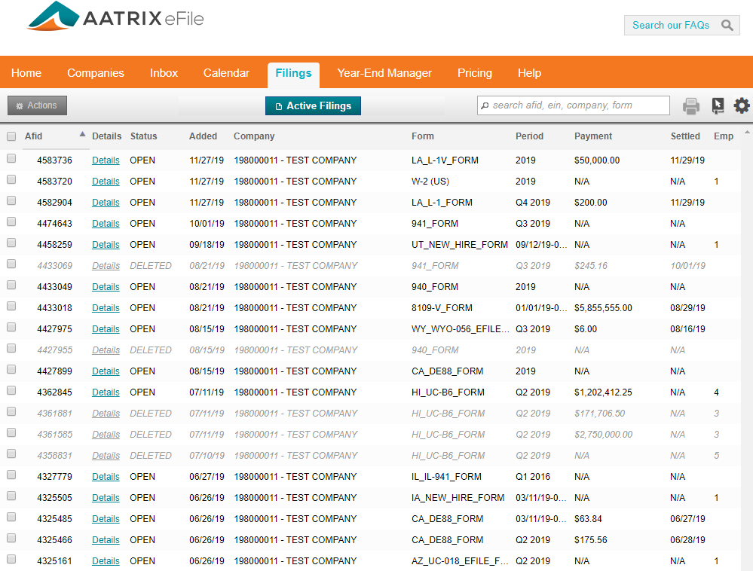This screenshot has width=753, height=571.
Task: Click the Afid sort arrow
Action: [x=82, y=135]
